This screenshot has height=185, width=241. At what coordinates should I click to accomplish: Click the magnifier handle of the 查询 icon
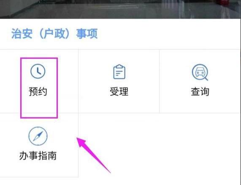click(206, 79)
